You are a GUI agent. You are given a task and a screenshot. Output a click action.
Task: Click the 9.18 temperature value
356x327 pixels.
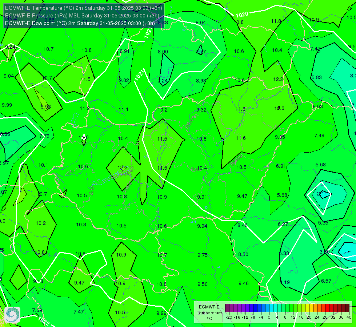(x=38, y=281)
